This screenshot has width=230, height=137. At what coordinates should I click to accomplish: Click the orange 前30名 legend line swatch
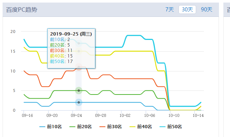(x=102, y=127)
